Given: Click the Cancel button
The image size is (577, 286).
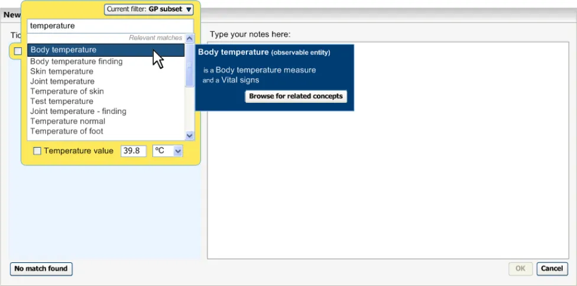Looking at the screenshot, I should pos(552,269).
